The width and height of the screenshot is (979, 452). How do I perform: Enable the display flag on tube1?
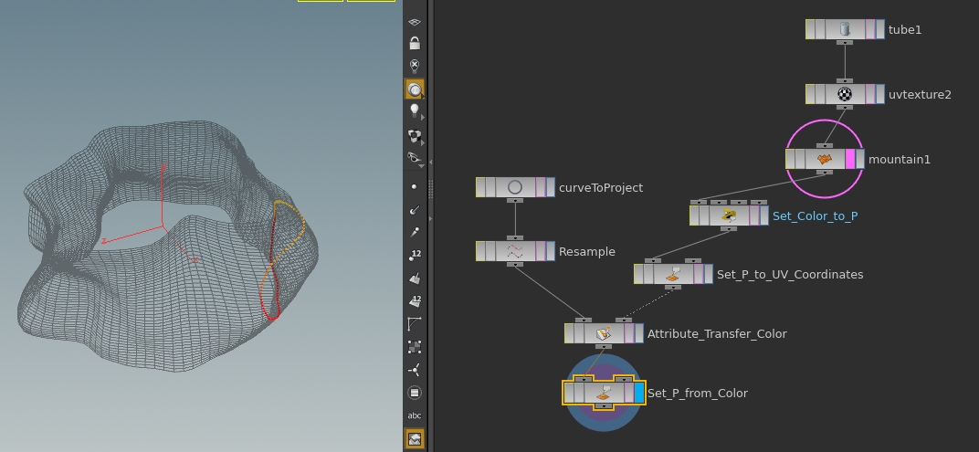point(880,29)
